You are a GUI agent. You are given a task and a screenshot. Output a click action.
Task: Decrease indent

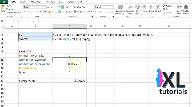[67, 12]
